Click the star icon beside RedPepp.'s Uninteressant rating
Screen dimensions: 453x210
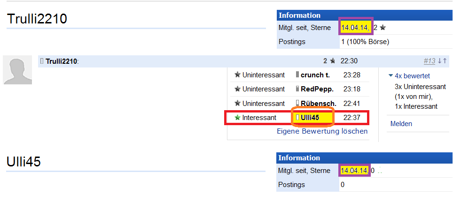[237, 89]
